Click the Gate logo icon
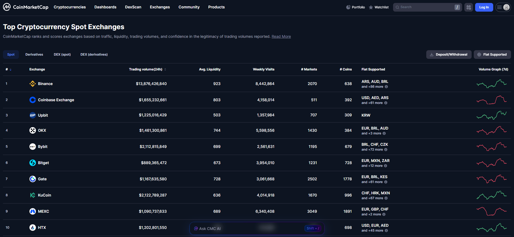Viewport: 514px width, 237px height. [33, 179]
